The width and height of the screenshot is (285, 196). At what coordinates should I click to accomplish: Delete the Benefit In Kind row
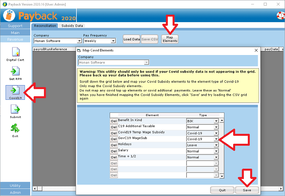click(x=114, y=121)
